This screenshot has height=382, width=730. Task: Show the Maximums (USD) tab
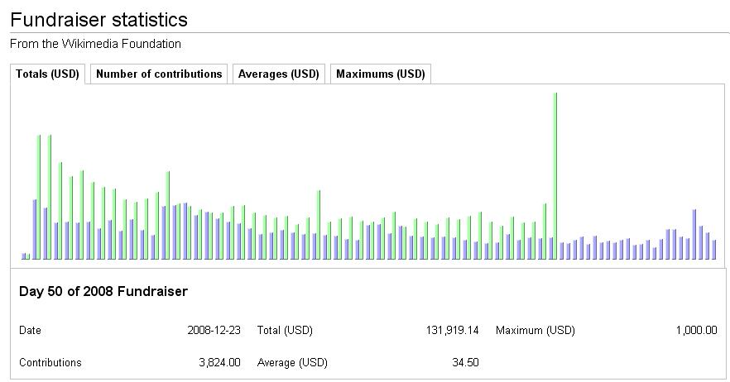pos(380,74)
